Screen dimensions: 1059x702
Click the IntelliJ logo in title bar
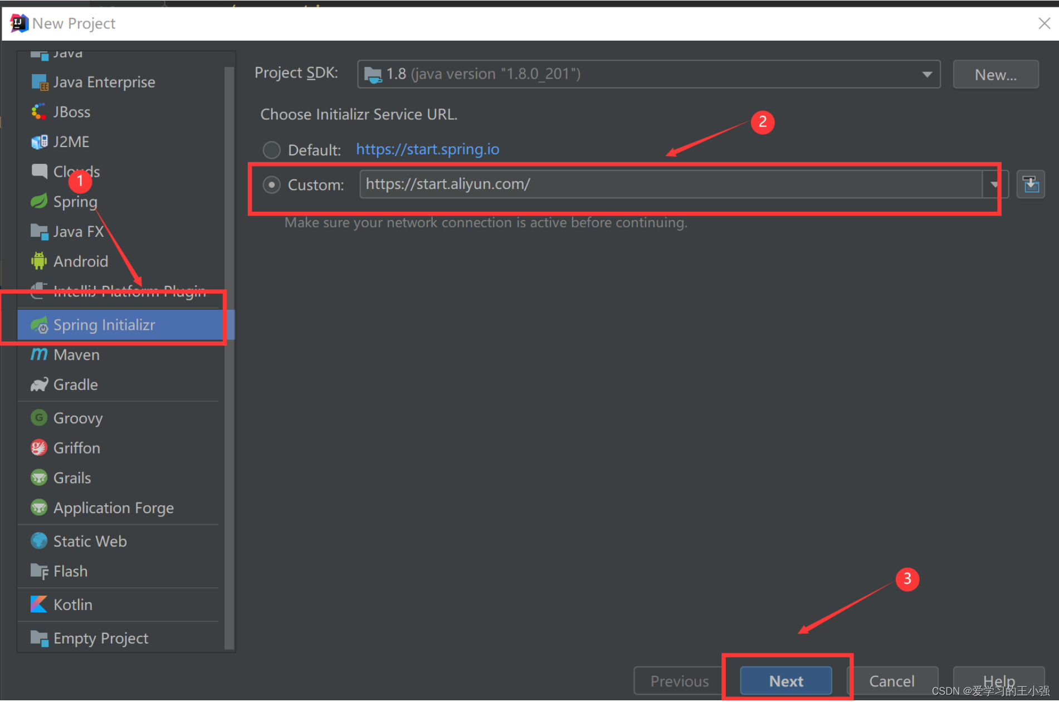(19, 23)
